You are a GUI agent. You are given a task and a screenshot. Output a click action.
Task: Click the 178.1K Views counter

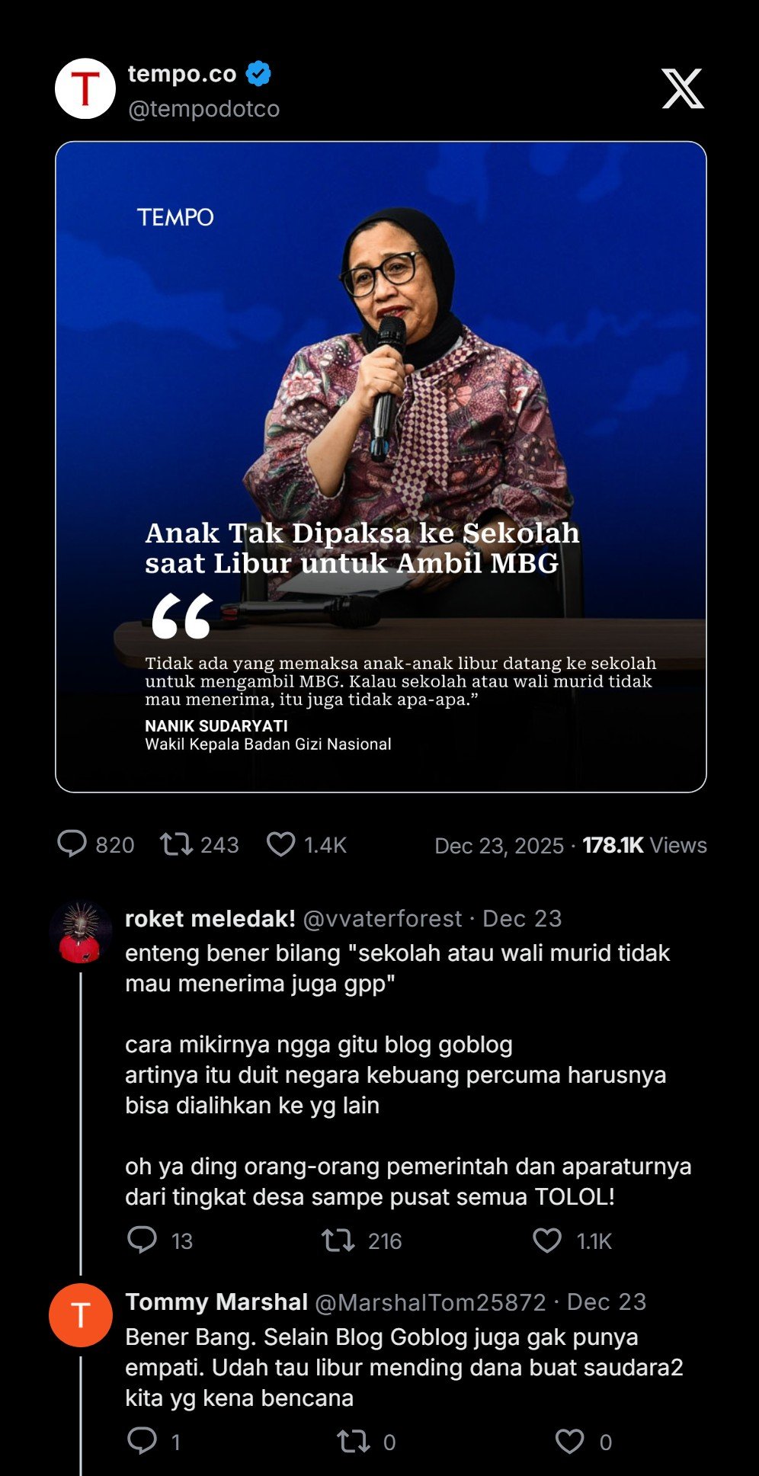click(x=645, y=845)
